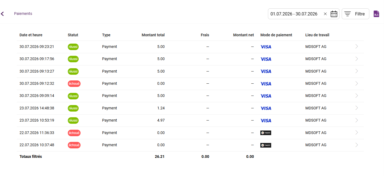384x176 pixels.
Task: Open the Paiements breadcrumb link
Action: 23,14
